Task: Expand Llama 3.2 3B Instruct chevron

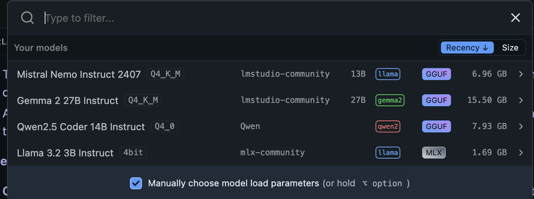Action: pyautogui.click(x=521, y=153)
